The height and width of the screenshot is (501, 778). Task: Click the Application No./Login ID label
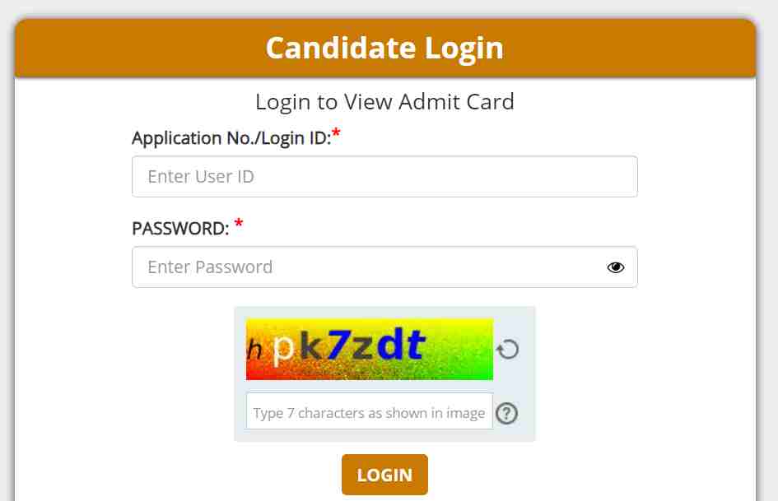tap(231, 138)
